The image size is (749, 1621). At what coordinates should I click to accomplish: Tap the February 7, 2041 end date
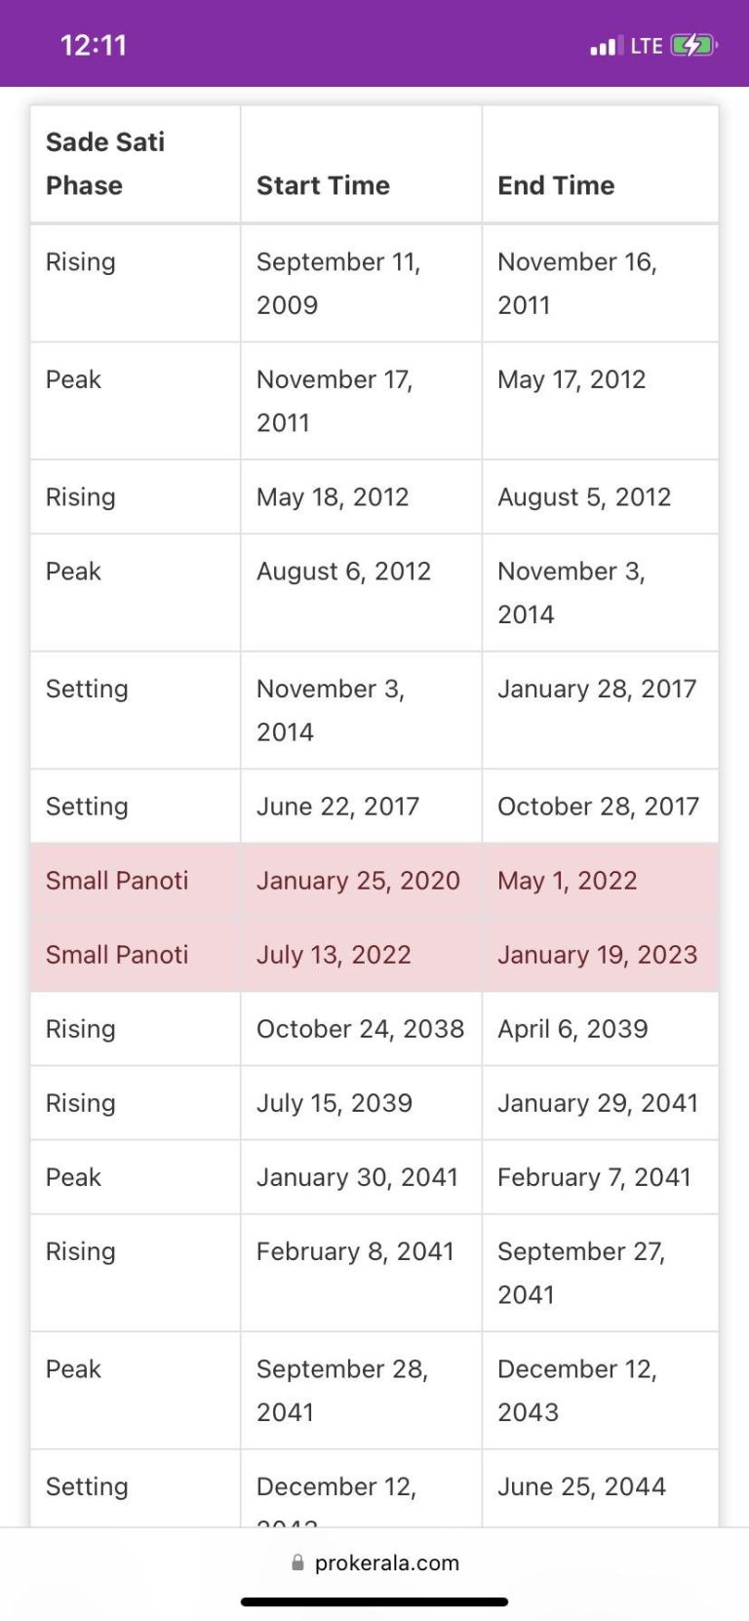pyautogui.click(x=594, y=1177)
